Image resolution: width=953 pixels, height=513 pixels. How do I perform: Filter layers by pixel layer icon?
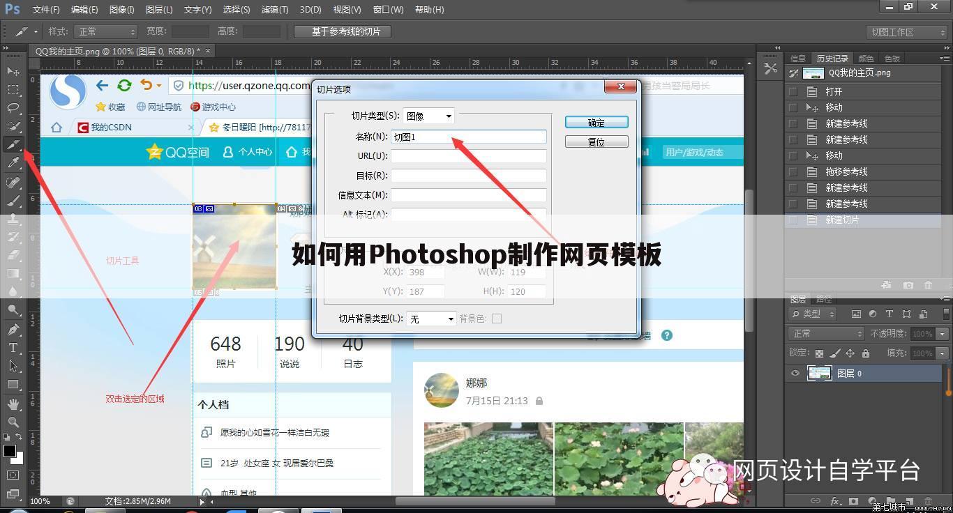(x=856, y=314)
